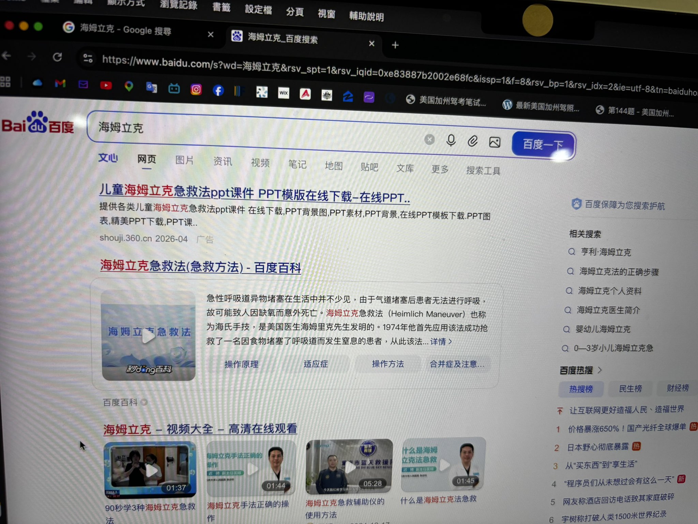Screen dimensions: 698x524
Task: Click the image search camera icon
Action: pos(495,142)
